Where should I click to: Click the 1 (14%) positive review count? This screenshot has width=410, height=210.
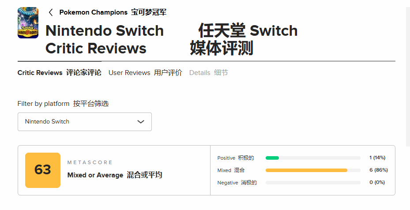tap(377, 158)
